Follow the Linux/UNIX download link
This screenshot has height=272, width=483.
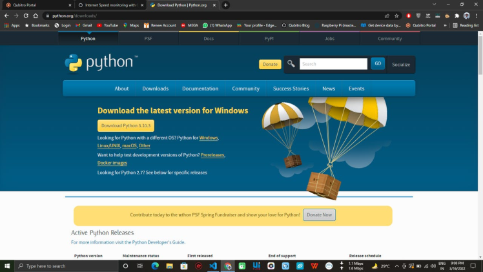tap(108, 146)
